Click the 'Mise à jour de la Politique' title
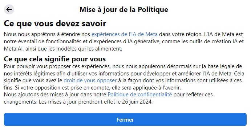This screenshot has height=131, width=251. [x=124, y=9]
